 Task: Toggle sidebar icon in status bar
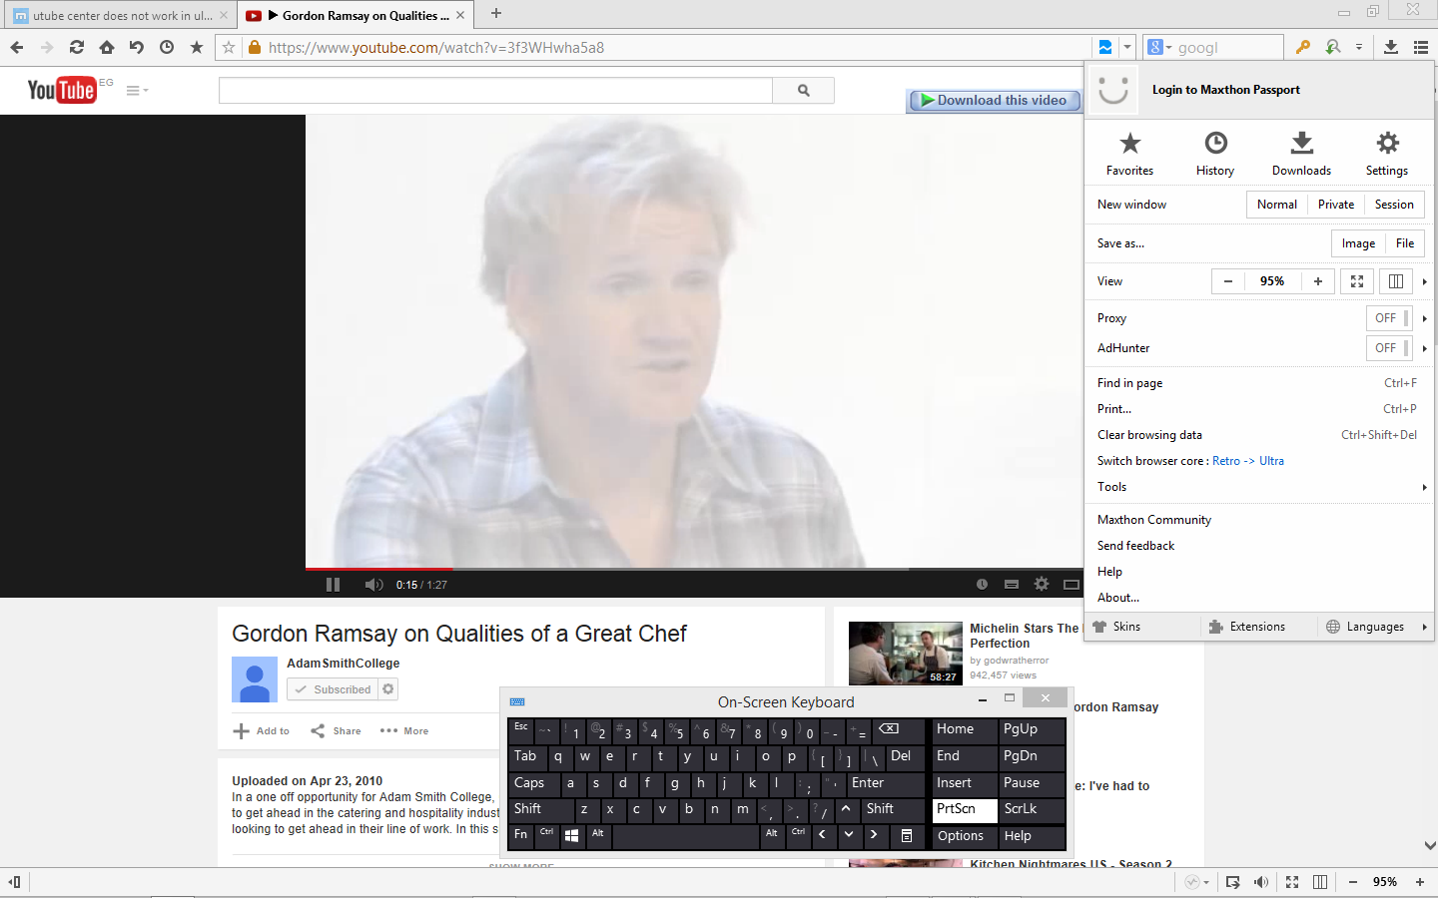click(x=15, y=882)
